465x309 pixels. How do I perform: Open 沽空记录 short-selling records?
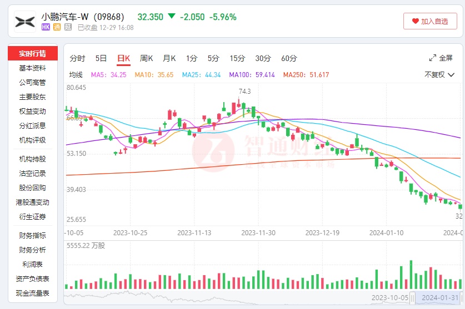32,173
